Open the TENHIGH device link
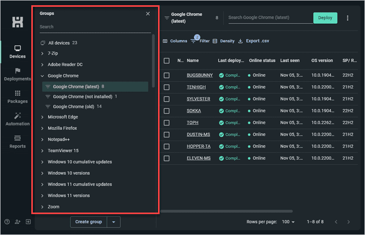This screenshot has width=365, height=235. [x=196, y=87]
